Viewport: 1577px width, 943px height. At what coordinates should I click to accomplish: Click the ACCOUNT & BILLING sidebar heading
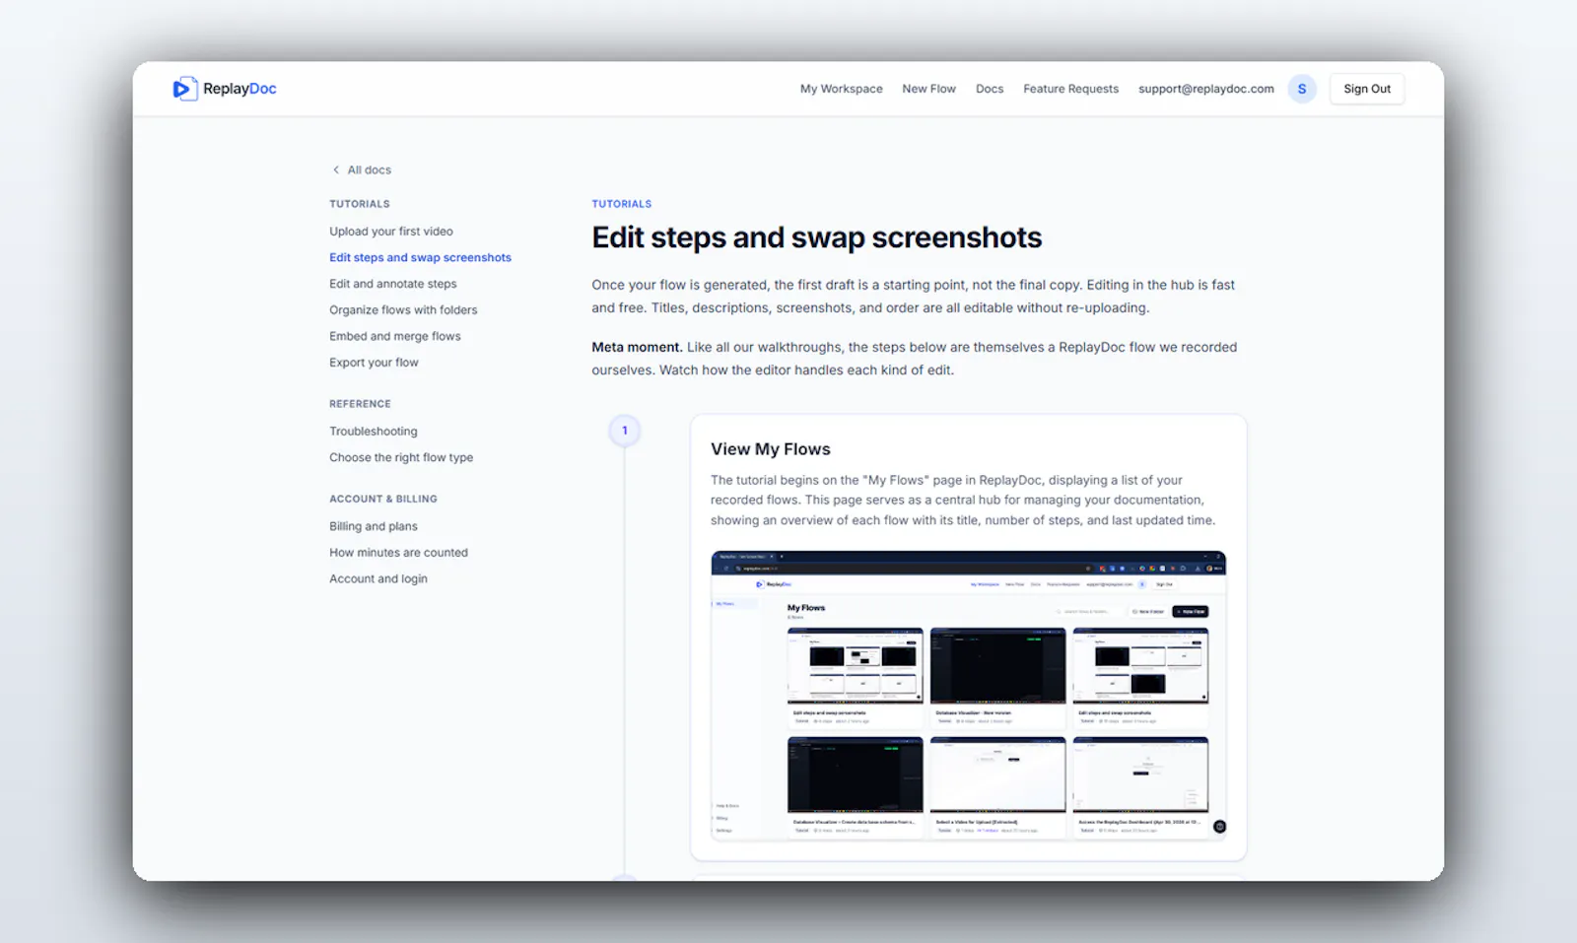pos(383,499)
